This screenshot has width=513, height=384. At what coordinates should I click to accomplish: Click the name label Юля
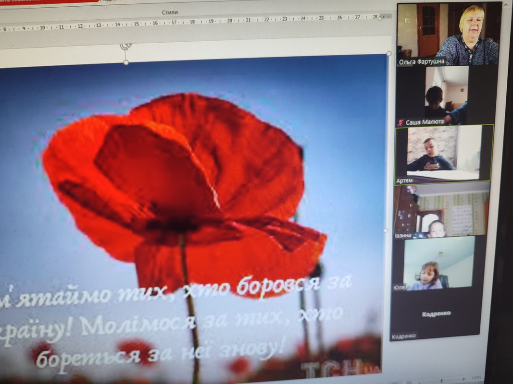point(399,288)
